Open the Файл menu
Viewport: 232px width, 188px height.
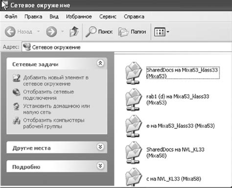[11, 17]
